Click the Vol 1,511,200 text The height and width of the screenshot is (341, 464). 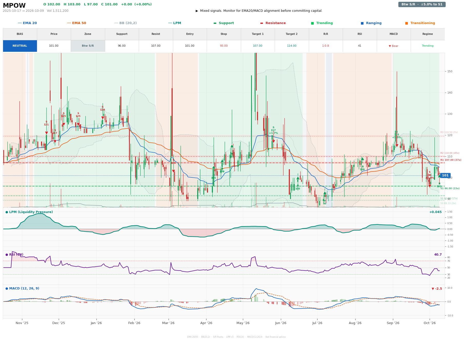(x=58, y=11)
